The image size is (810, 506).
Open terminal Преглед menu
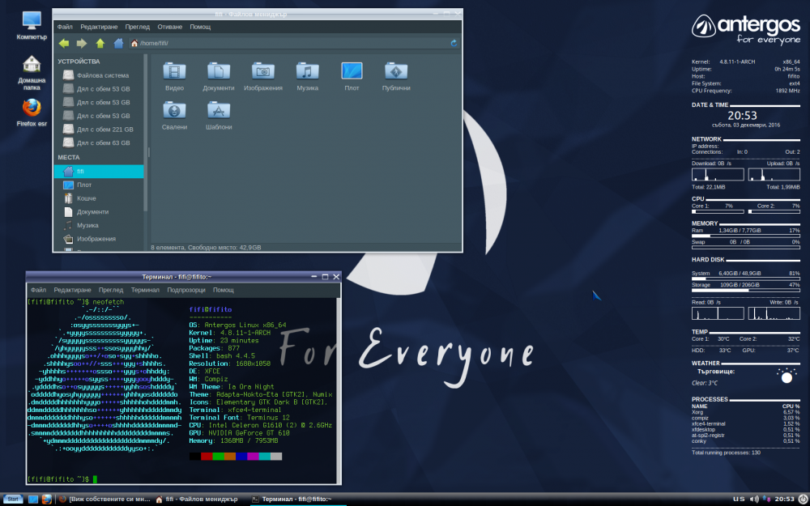110,290
